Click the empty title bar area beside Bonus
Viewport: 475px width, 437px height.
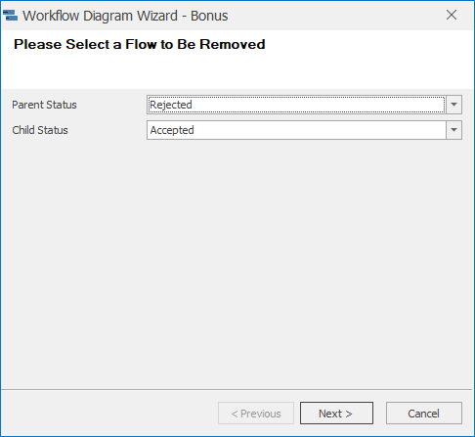[x=335, y=16]
